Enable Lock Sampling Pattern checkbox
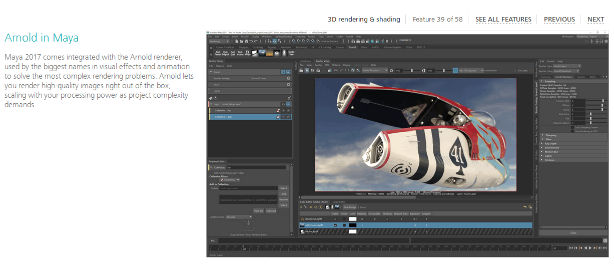The image size is (614, 270). pyautogui.click(x=572, y=128)
